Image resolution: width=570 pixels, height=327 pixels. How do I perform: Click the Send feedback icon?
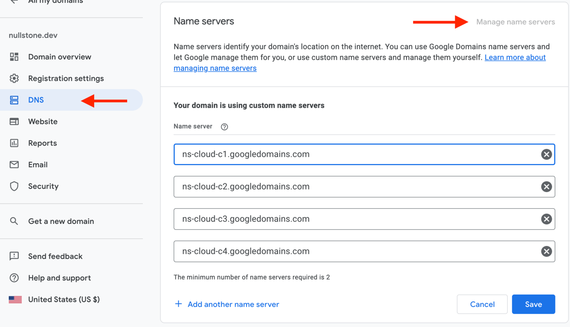15,256
